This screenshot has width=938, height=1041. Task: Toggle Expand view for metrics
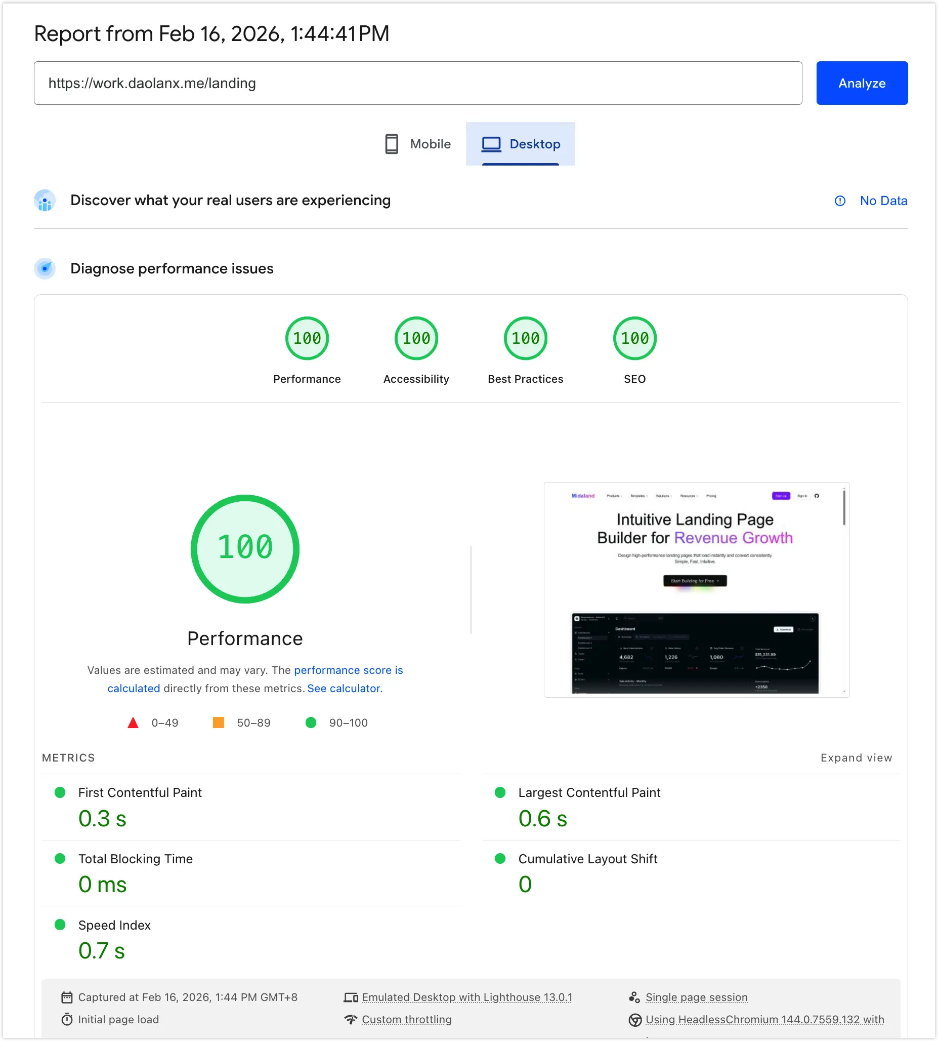[856, 757]
